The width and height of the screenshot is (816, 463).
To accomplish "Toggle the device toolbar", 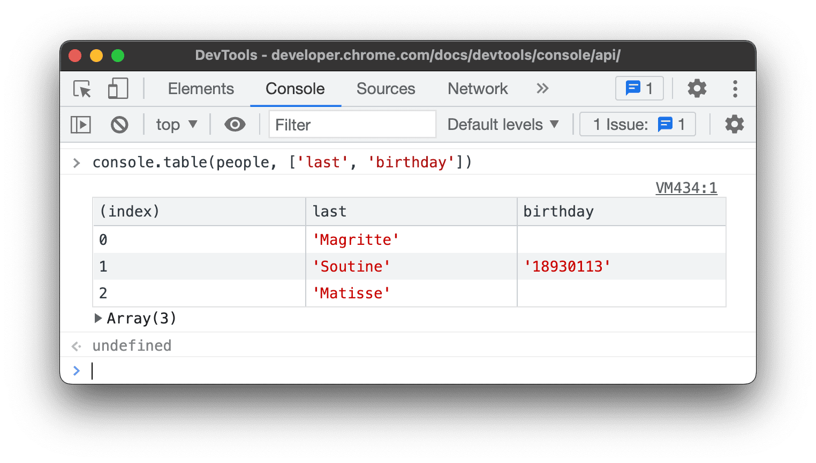I will (118, 89).
